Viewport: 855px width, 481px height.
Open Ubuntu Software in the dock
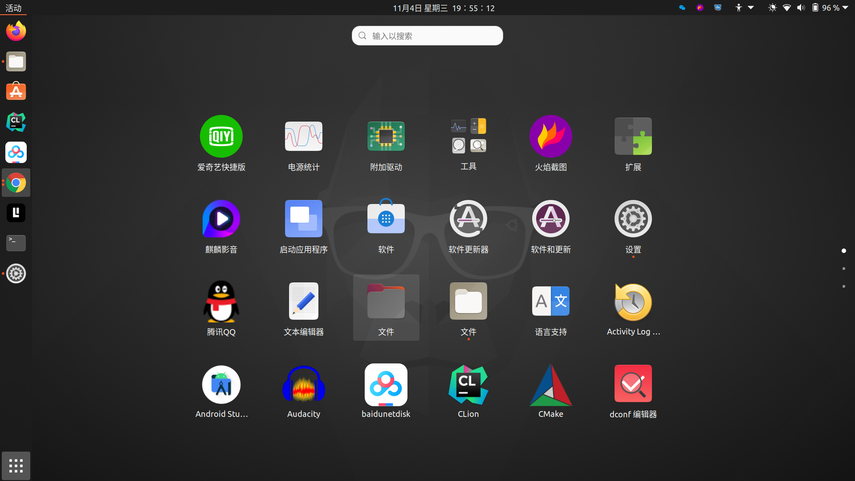coord(16,92)
